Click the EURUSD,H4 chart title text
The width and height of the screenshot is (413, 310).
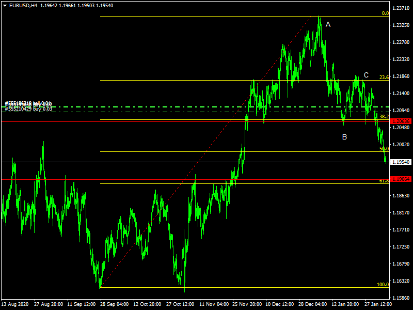[23, 6]
